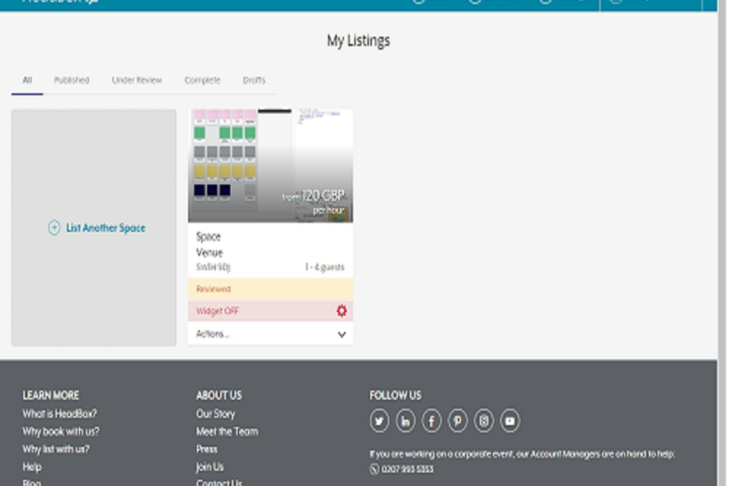This screenshot has height=486, width=729.
Task: Open the Pinterest social icon
Action: pos(457,421)
